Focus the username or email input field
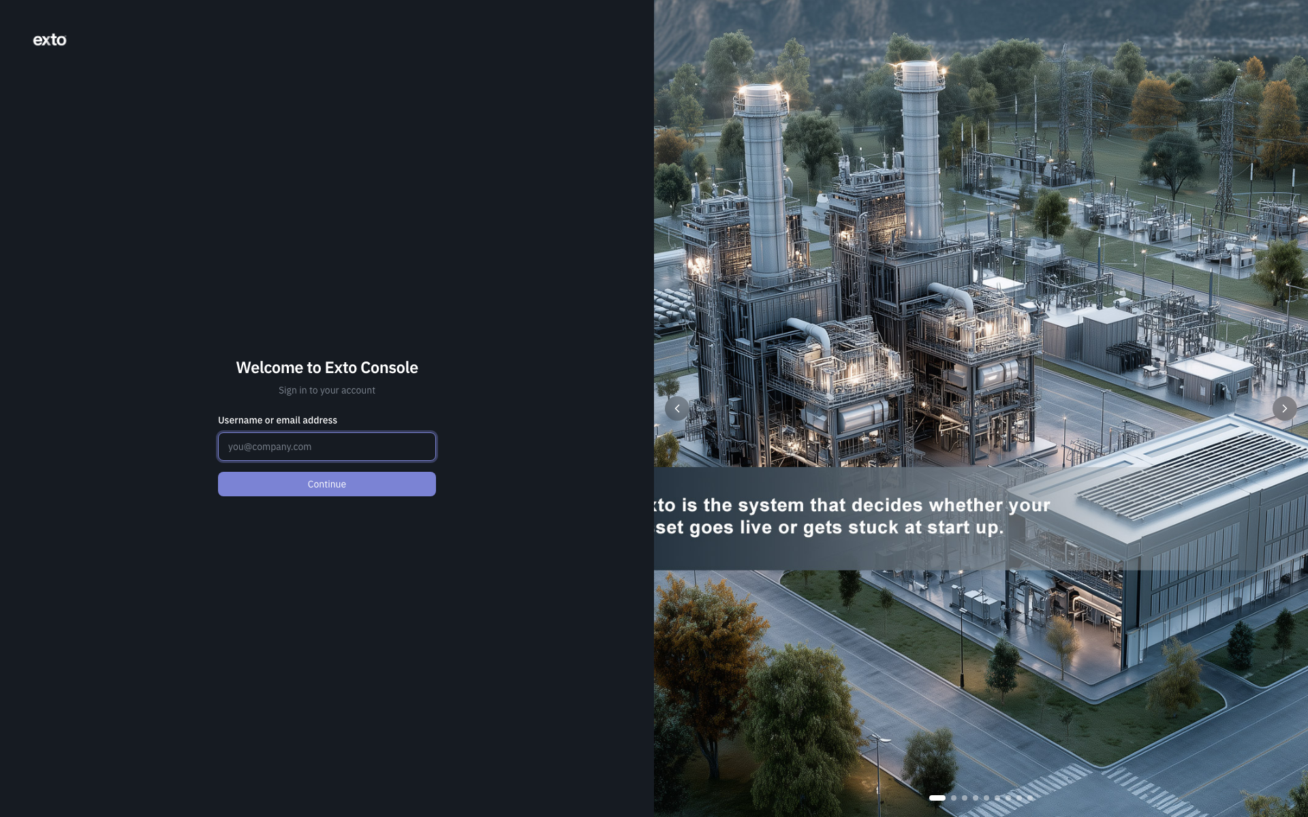 (327, 447)
